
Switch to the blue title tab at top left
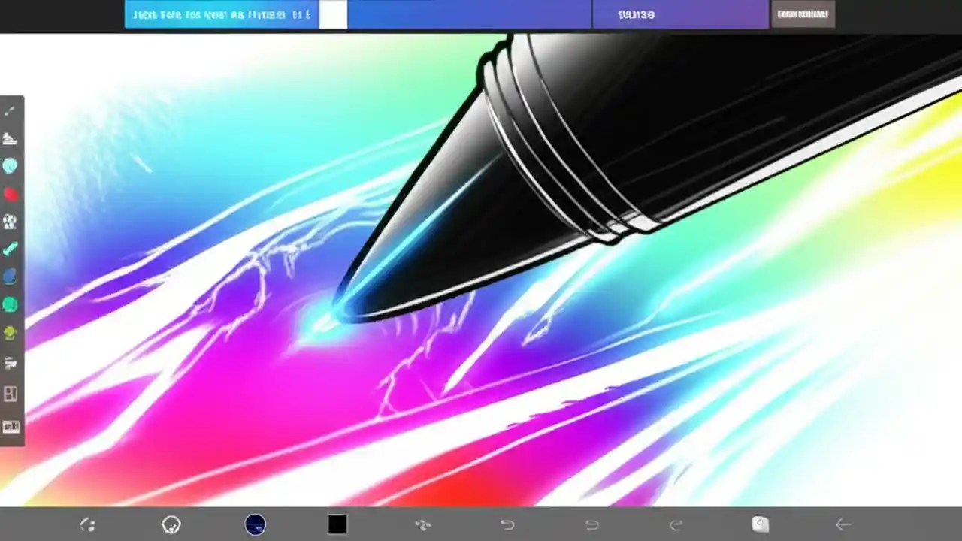(220, 14)
